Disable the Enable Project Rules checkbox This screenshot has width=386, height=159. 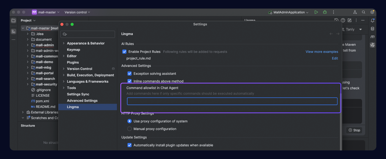click(x=124, y=52)
